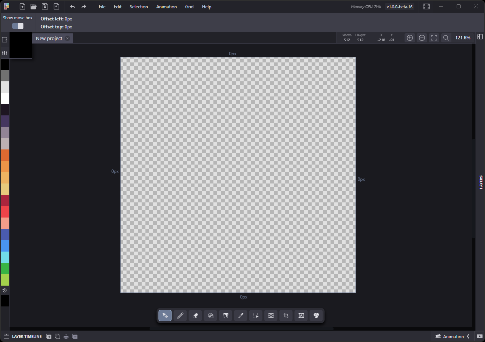Click the v1.0.0-beta.16 version button
485x342 pixels.
[x=400, y=7]
